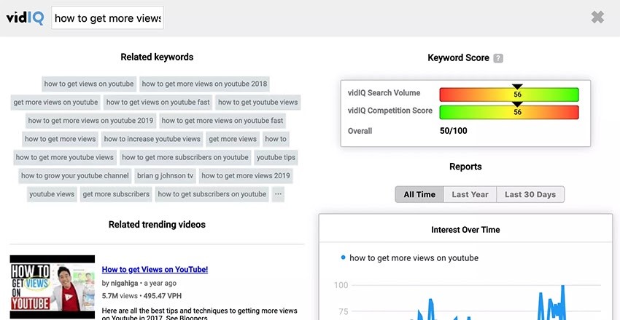Click the 'brian g johnson tv' tag
Screen dimensions: 620x320
pos(166,176)
